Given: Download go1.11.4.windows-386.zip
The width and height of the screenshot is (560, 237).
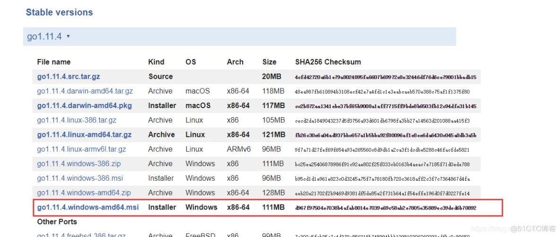Looking at the screenshot, I should 79,164.
